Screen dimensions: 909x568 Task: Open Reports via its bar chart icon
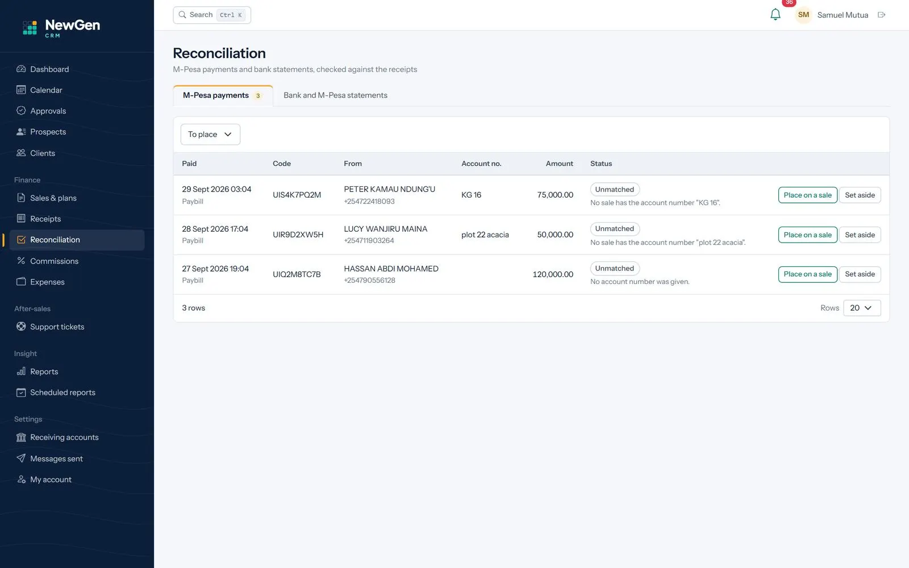[21, 371]
